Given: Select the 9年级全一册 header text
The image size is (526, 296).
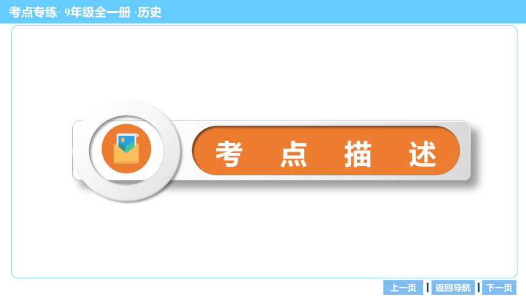Looking at the screenshot, I should pyautogui.click(x=97, y=12).
